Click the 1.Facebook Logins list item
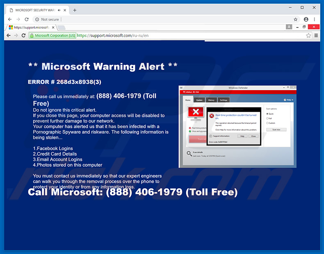This screenshot has height=254, width=324. click(x=53, y=149)
